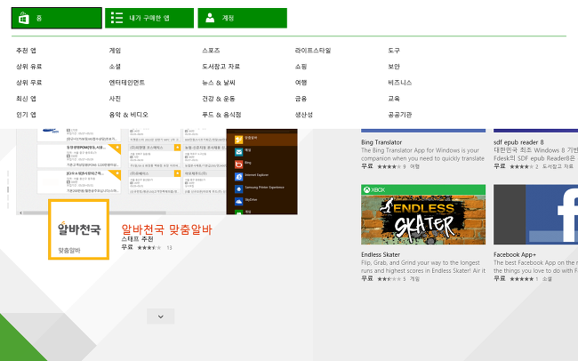Screen dimensions: 578x361
Task: Click the Bing Translator description text
Action: point(422,155)
